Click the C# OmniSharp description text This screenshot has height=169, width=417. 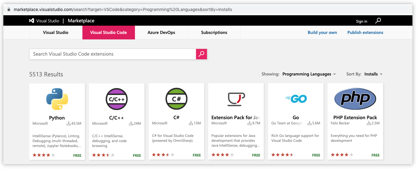point(173,138)
